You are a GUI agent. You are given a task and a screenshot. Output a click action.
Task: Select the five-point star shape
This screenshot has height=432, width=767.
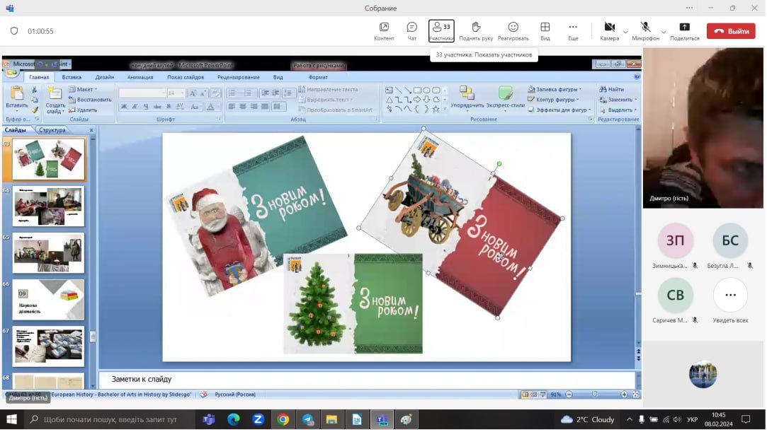[436, 110]
